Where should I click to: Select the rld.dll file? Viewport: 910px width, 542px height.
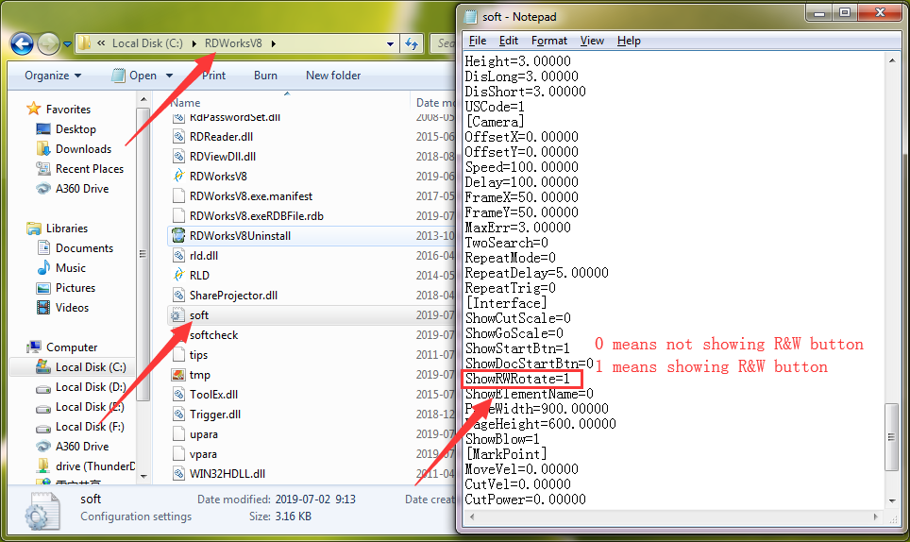tap(204, 255)
